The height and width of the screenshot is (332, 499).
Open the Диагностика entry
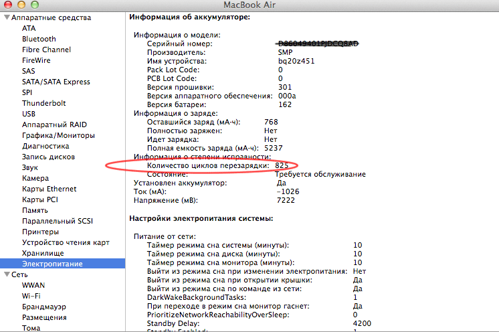[45, 146]
